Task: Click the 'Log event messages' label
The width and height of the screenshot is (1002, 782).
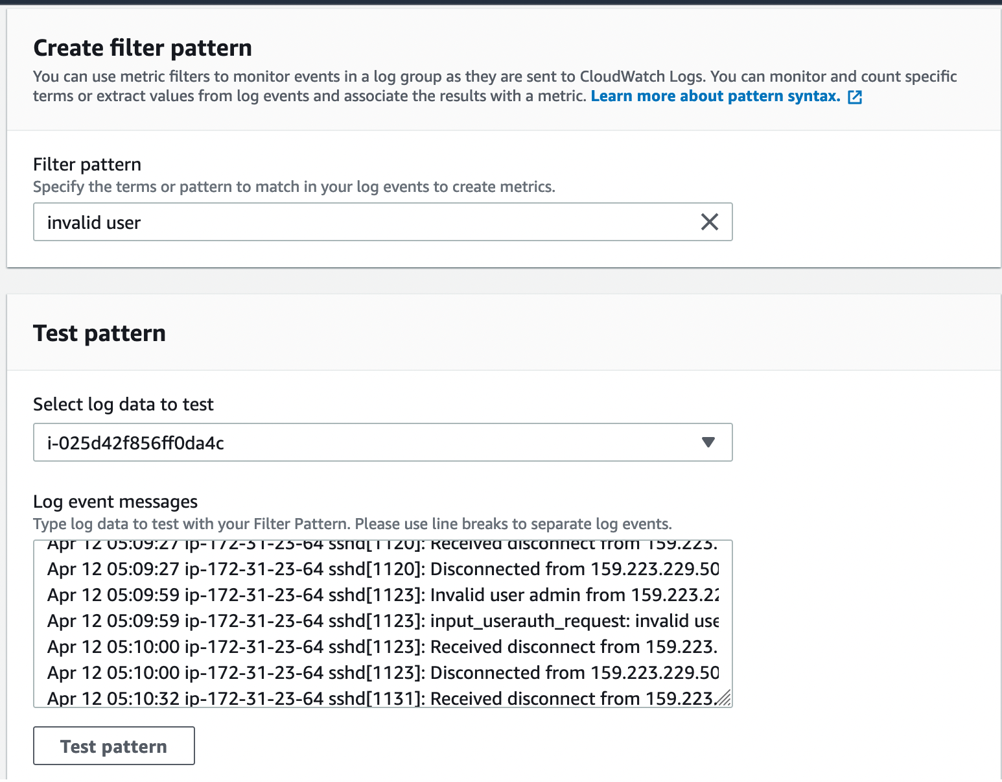Action: point(115,502)
